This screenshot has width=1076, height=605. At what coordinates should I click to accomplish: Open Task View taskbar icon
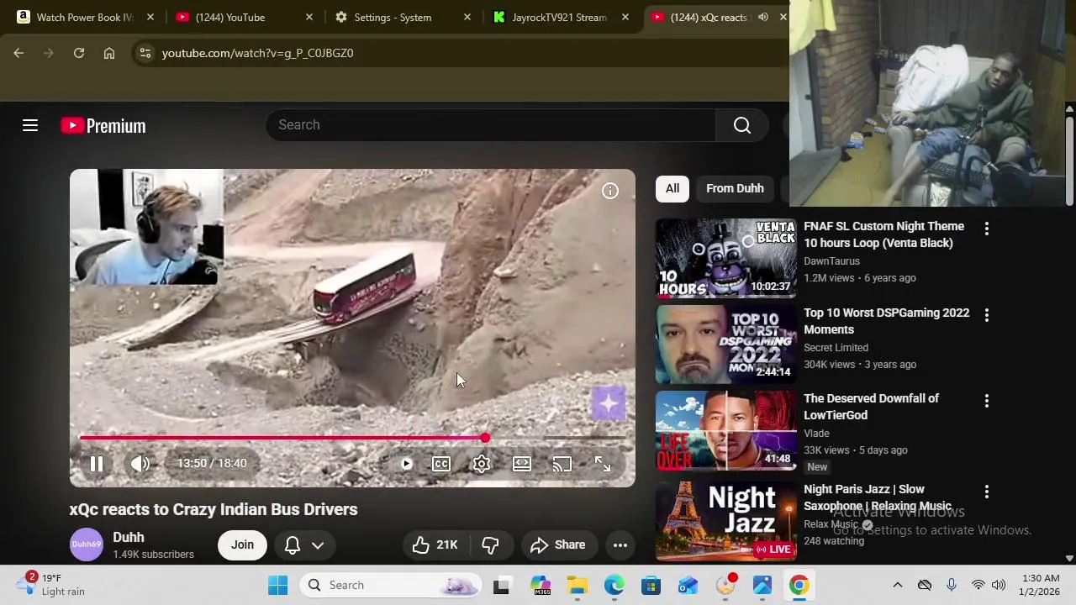pyautogui.click(x=501, y=585)
